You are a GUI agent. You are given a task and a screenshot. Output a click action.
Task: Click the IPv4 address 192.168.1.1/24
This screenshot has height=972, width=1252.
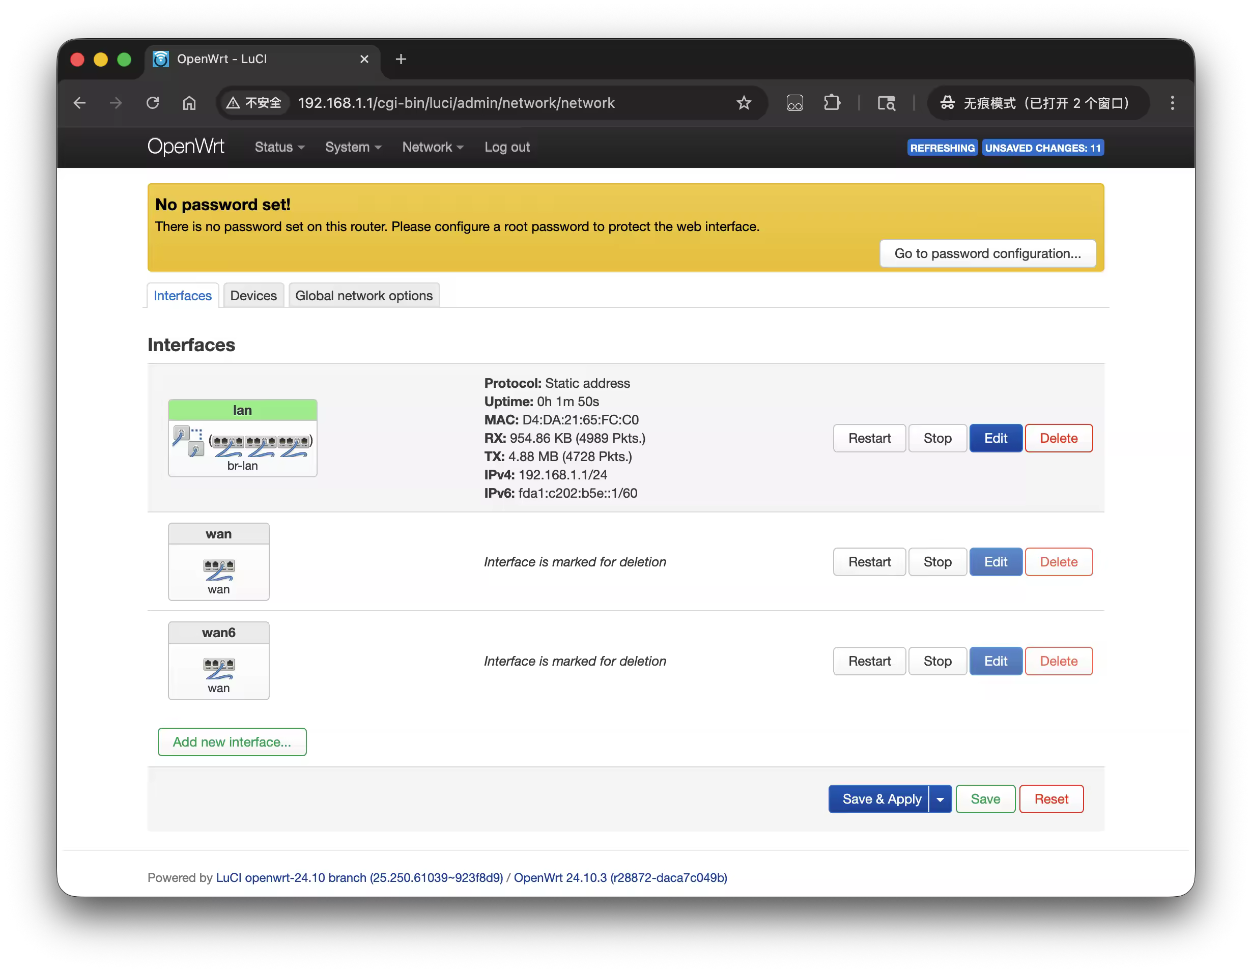click(x=563, y=475)
